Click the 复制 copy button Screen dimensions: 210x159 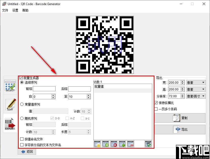[180, 118]
